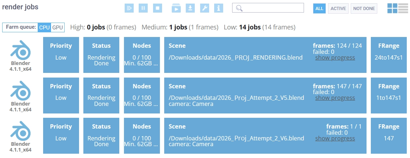Select Priority cell of 2026_PROJ_RENDERING job
The height and width of the screenshot is (158, 410).
tap(61, 55)
